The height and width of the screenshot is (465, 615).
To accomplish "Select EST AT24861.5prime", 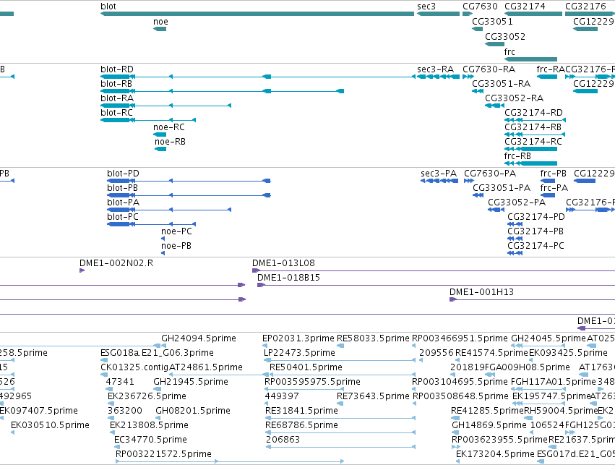I will (x=218, y=375).
